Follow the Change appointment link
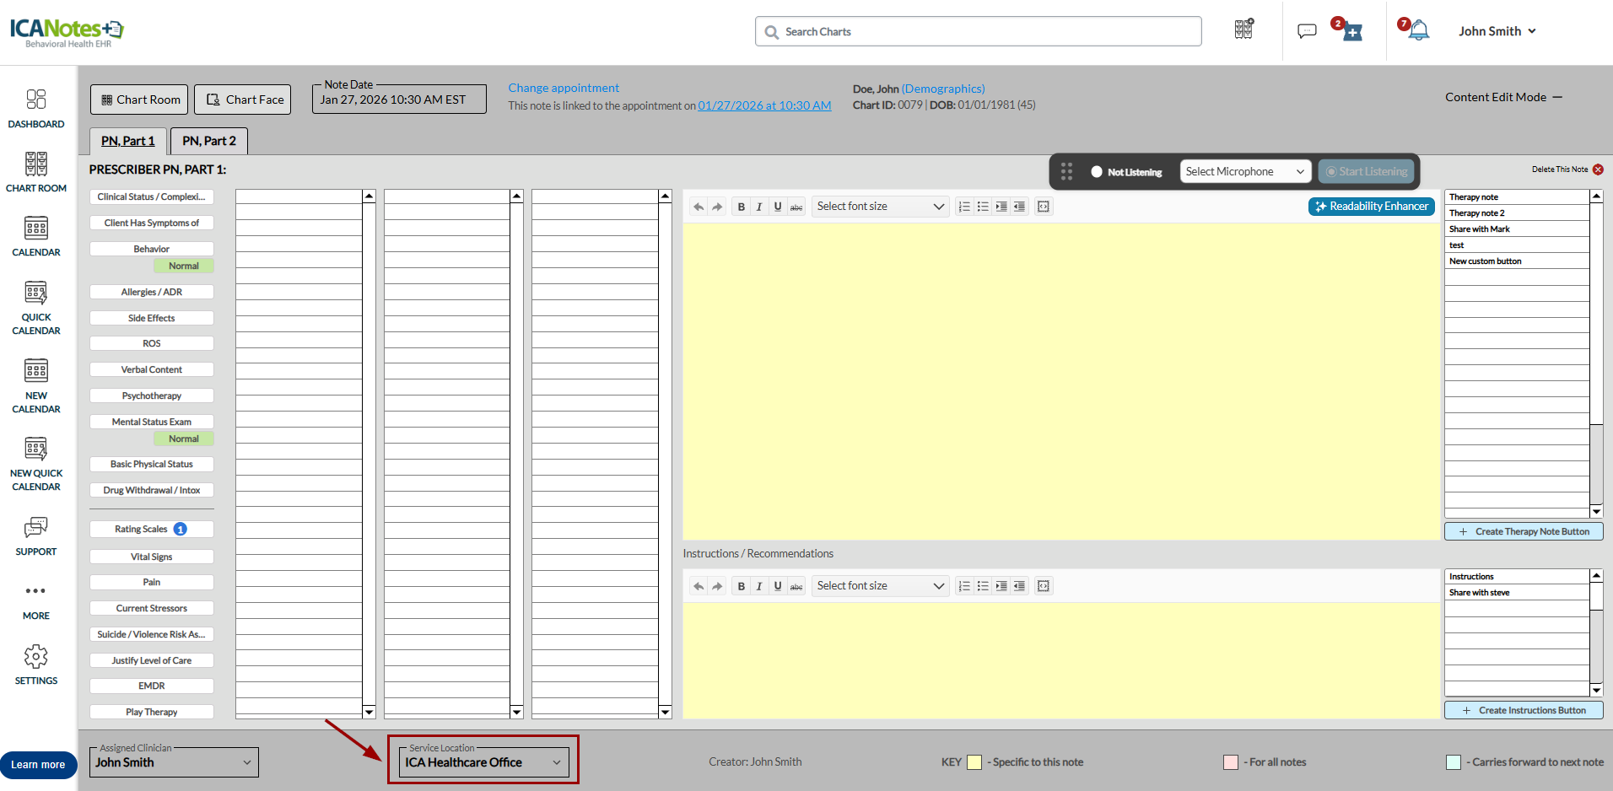 563,88
